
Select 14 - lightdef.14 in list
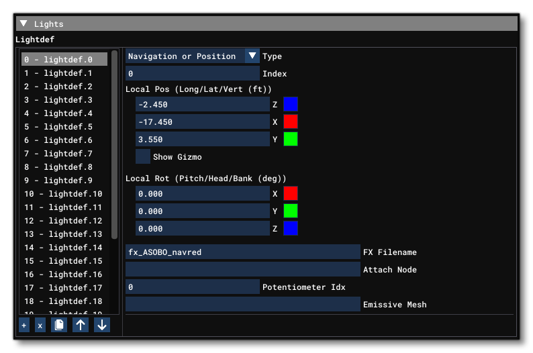(64, 248)
